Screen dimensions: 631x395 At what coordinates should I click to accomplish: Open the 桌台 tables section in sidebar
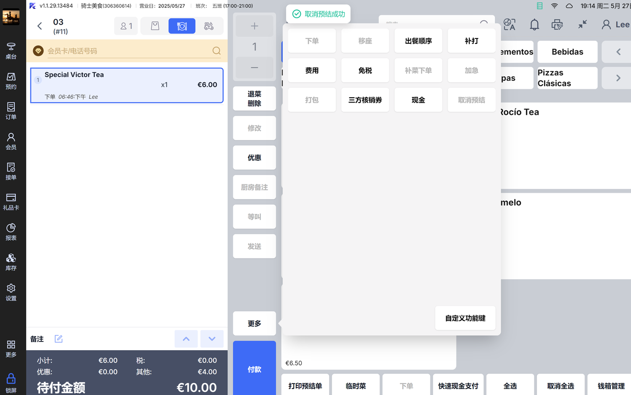click(x=11, y=51)
